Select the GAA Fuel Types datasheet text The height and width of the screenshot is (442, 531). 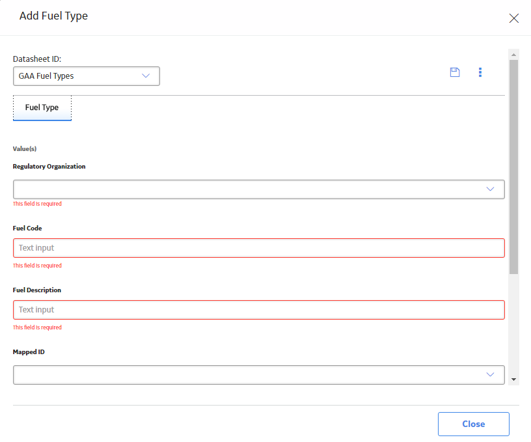click(x=46, y=76)
